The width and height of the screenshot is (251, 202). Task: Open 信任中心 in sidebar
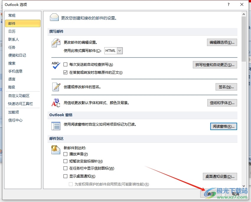coord(23,120)
